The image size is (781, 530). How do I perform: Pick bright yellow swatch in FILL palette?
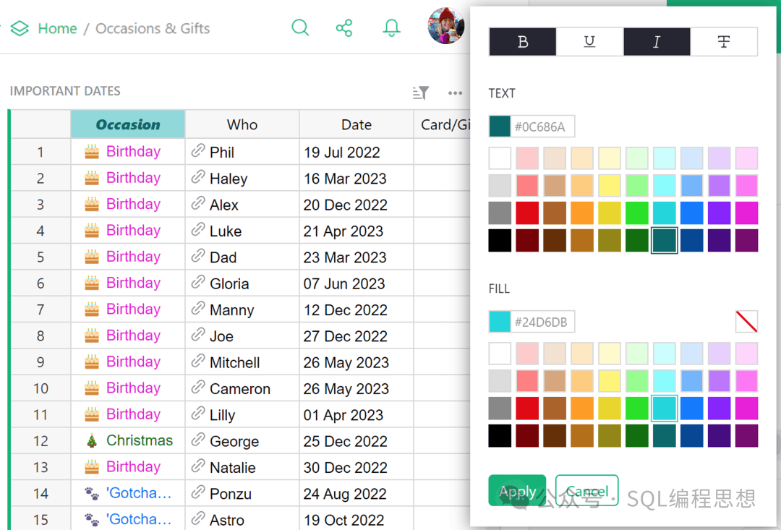pos(609,409)
